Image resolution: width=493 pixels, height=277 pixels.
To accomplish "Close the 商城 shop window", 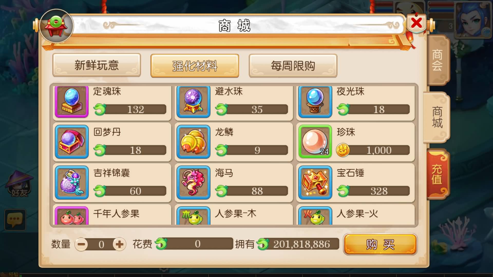I will coord(416,23).
